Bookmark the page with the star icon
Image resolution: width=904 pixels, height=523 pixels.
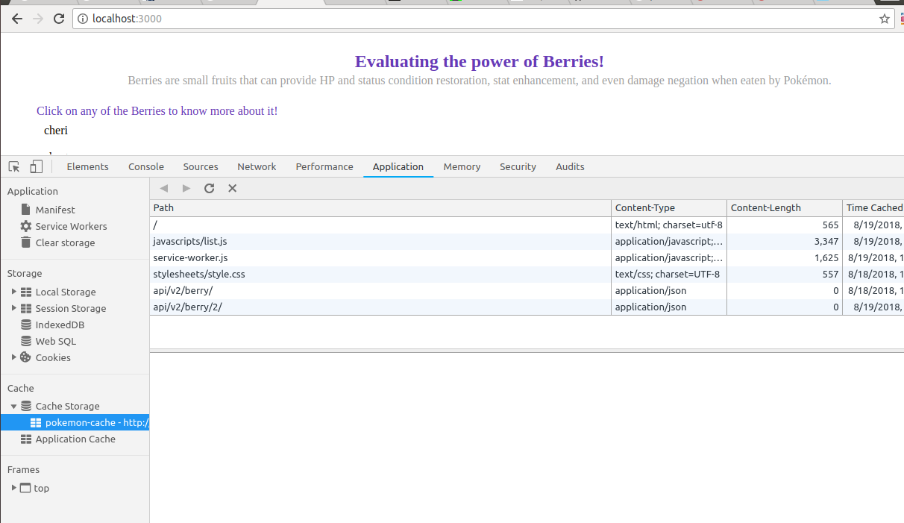click(x=885, y=19)
